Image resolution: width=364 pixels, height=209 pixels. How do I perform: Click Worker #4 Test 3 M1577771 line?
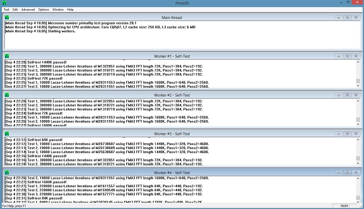point(104,194)
